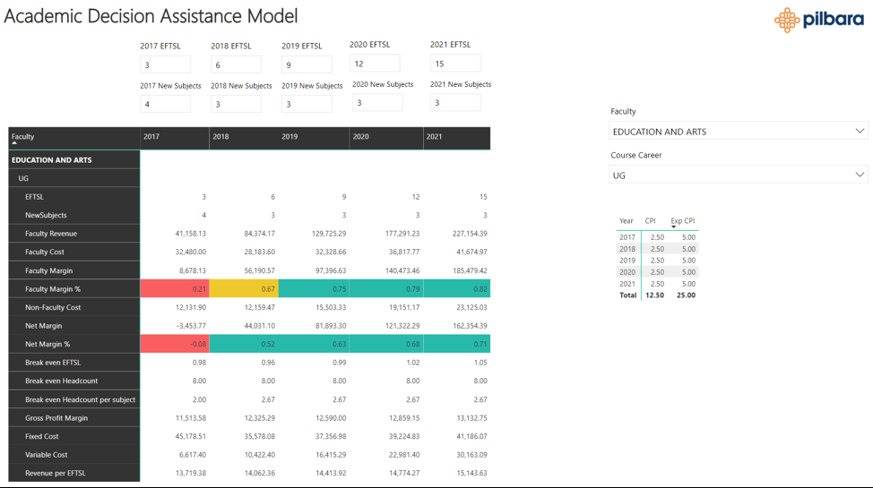Select the Break even Headcount per subject row
Screen dimensions: 873x488
point(74,399)
